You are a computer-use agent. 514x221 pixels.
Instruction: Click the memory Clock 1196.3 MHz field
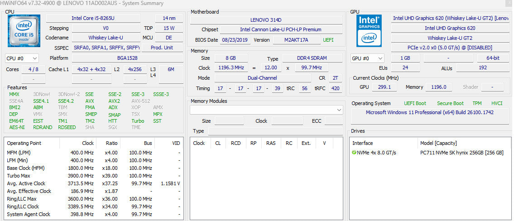tap(231, 68)
